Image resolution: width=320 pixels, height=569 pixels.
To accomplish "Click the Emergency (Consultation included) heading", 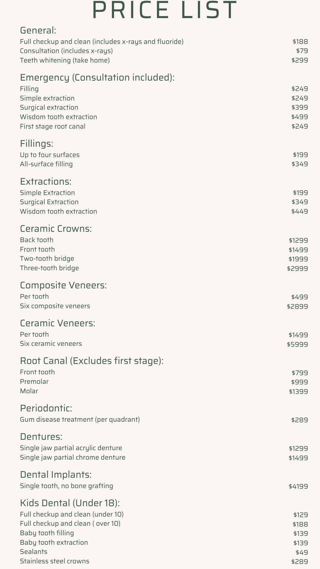I will 97,78.
